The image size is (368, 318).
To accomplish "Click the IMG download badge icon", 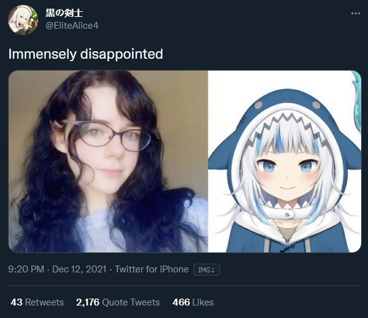I will 207,270.
